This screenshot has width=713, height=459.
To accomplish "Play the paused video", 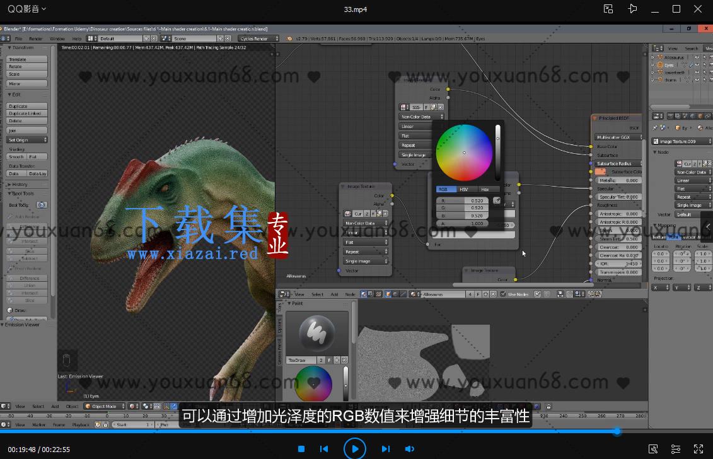I will click(x=355, y=449).
